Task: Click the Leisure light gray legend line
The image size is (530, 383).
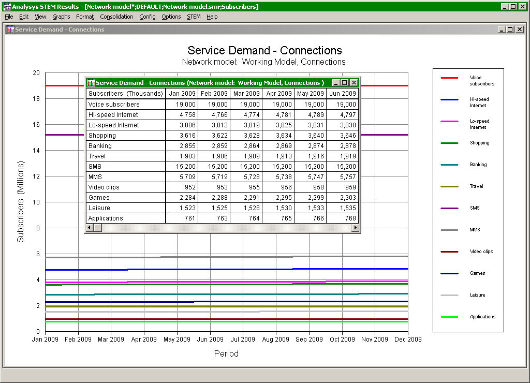Action: (x=449, y=295)
